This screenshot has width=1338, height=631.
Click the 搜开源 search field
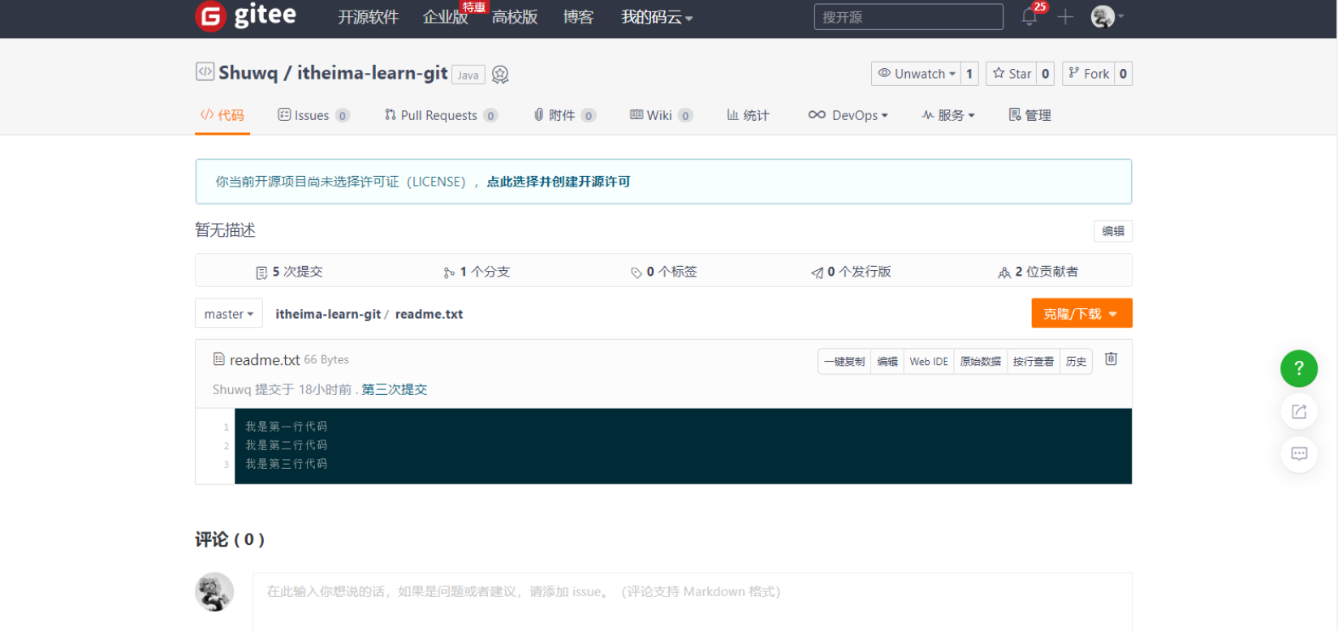point(908,17)
